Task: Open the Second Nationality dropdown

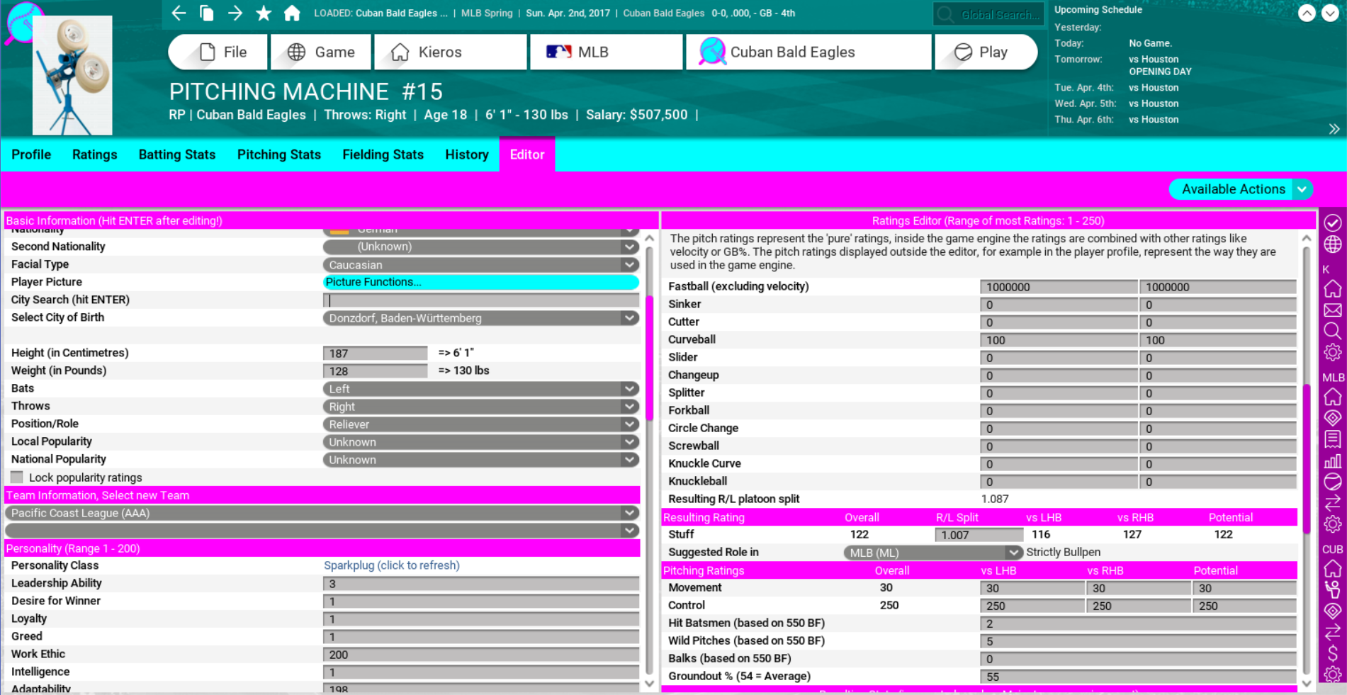Action: (x=481, y=247)
